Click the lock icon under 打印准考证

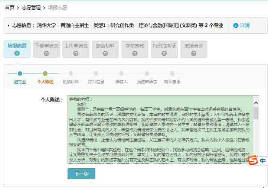point(164,54)
